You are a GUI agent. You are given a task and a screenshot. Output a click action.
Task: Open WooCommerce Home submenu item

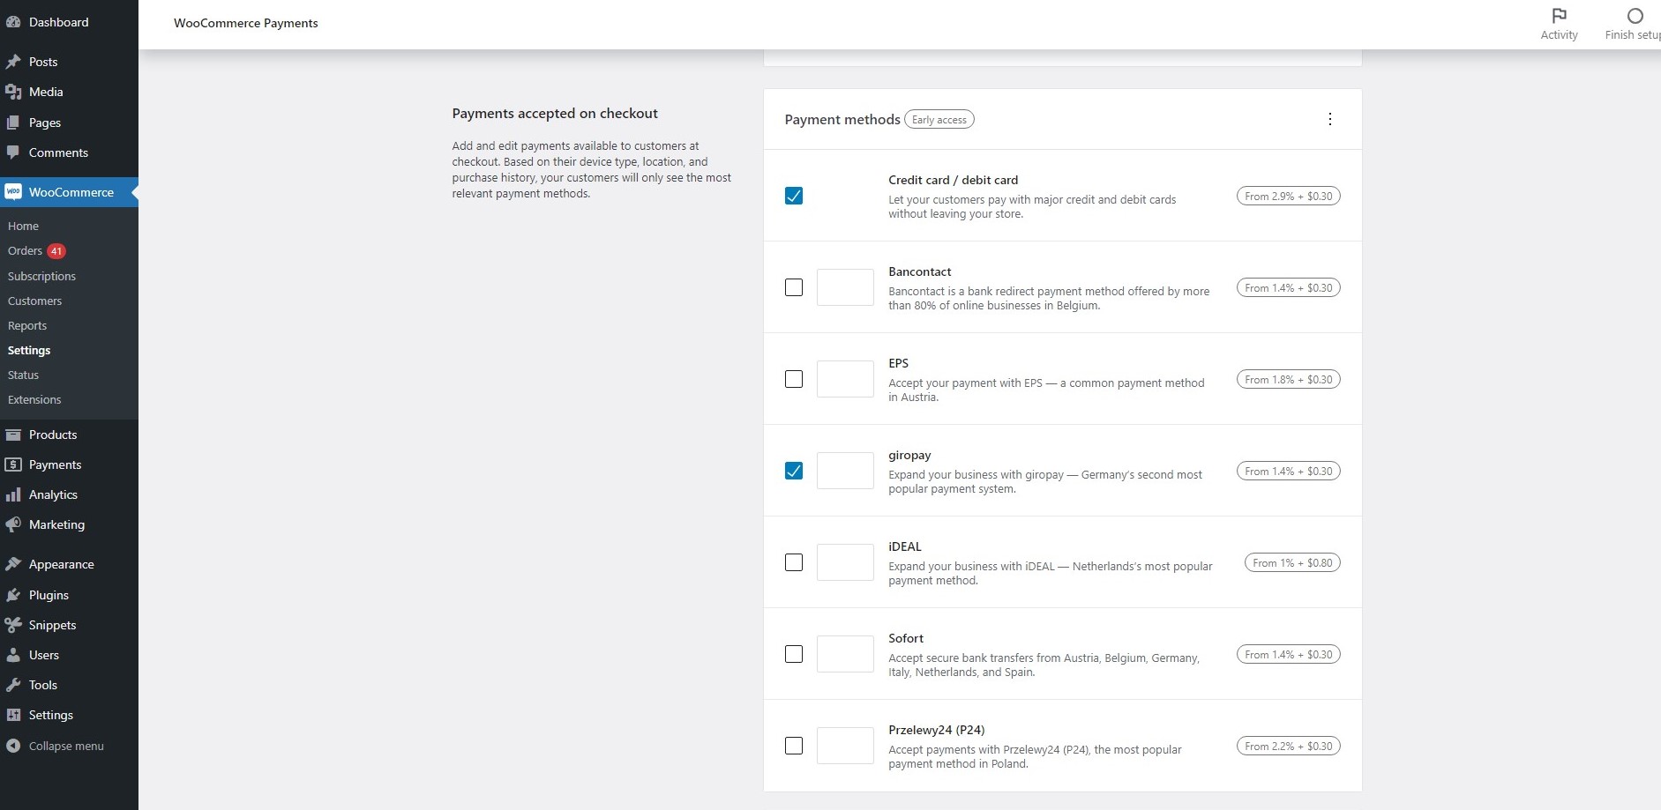point(24,226)
